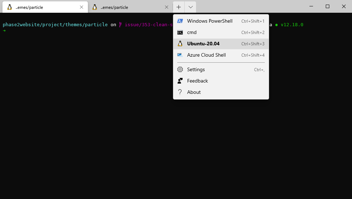352x199 pixels.
Task: Click the Ctrl+Shift+2 shortcut text
Action: coord(253,33)
